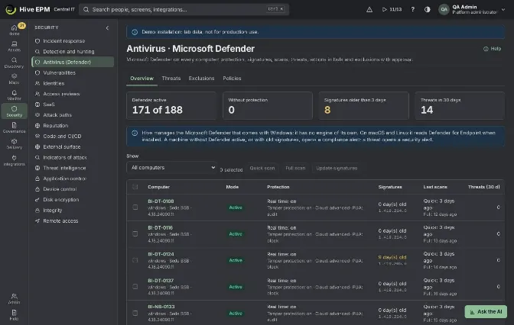514x325 pixels.
Task: Open Governance in the rail
Action: (14, 127)
